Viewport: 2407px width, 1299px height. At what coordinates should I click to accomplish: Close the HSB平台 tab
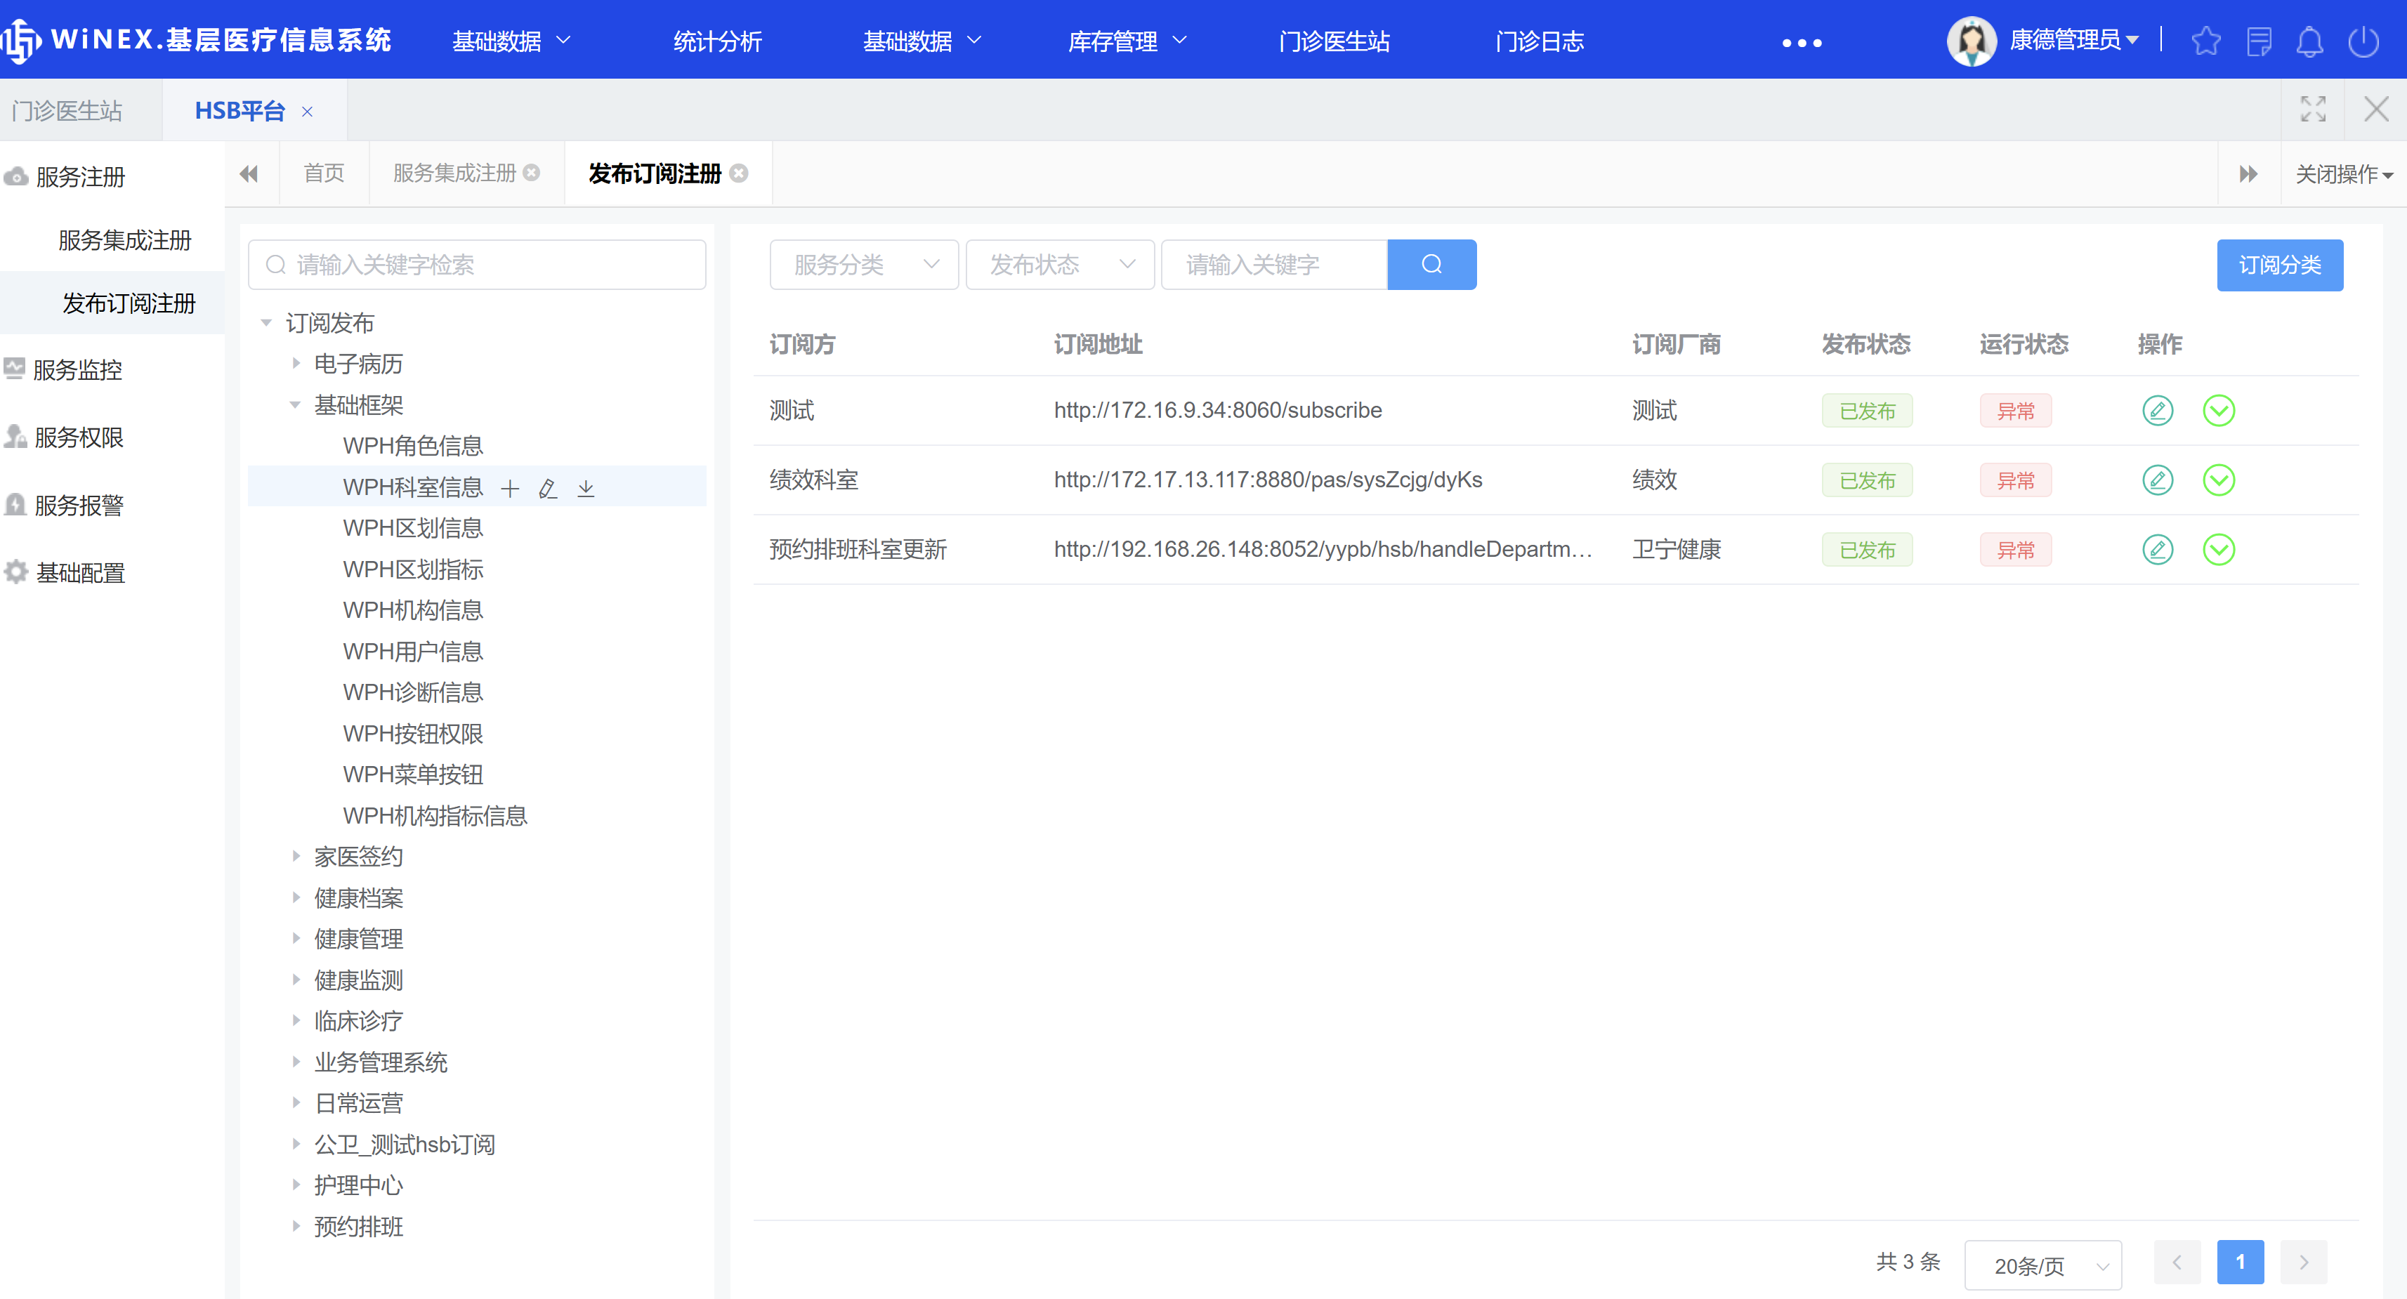pyautogui.click(x=308, y=111)
